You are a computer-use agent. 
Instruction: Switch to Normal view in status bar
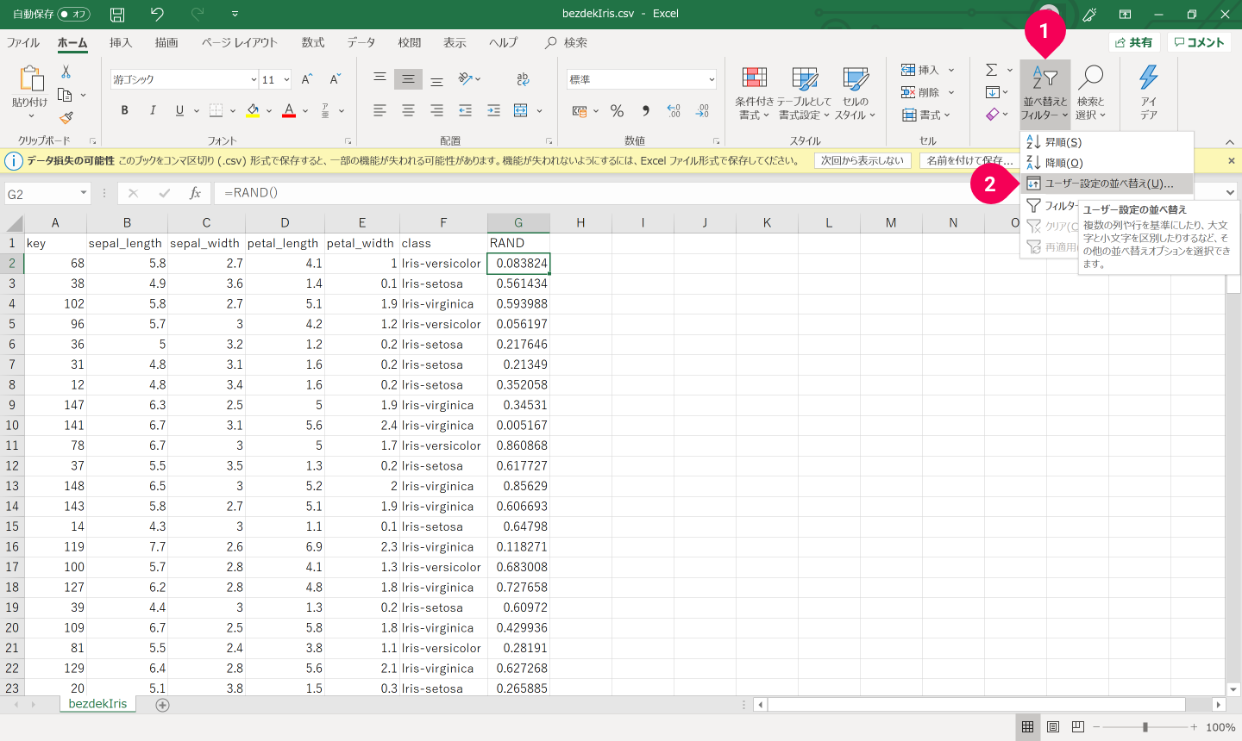[x=1027, y=727]
